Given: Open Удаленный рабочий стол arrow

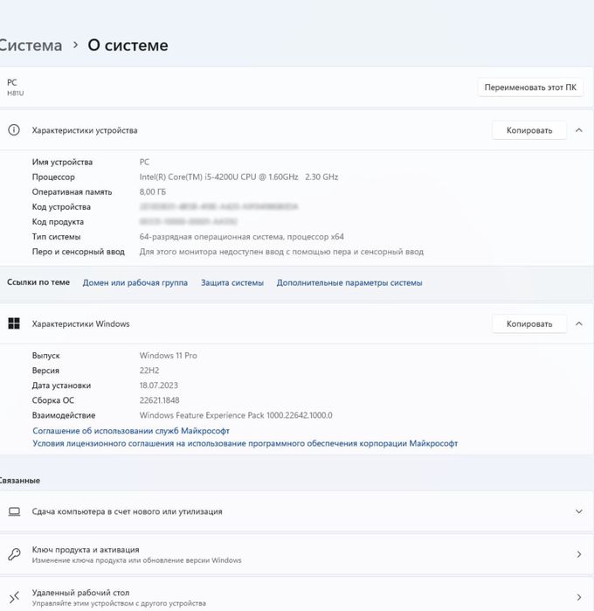Looking at the screenshot, I should (x=578, y=597).
